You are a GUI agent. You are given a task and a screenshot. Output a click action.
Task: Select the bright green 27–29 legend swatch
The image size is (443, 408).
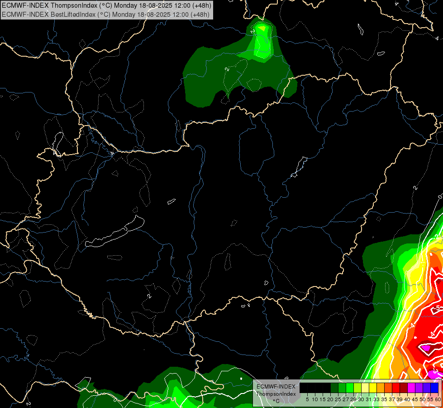coord(350,388)
